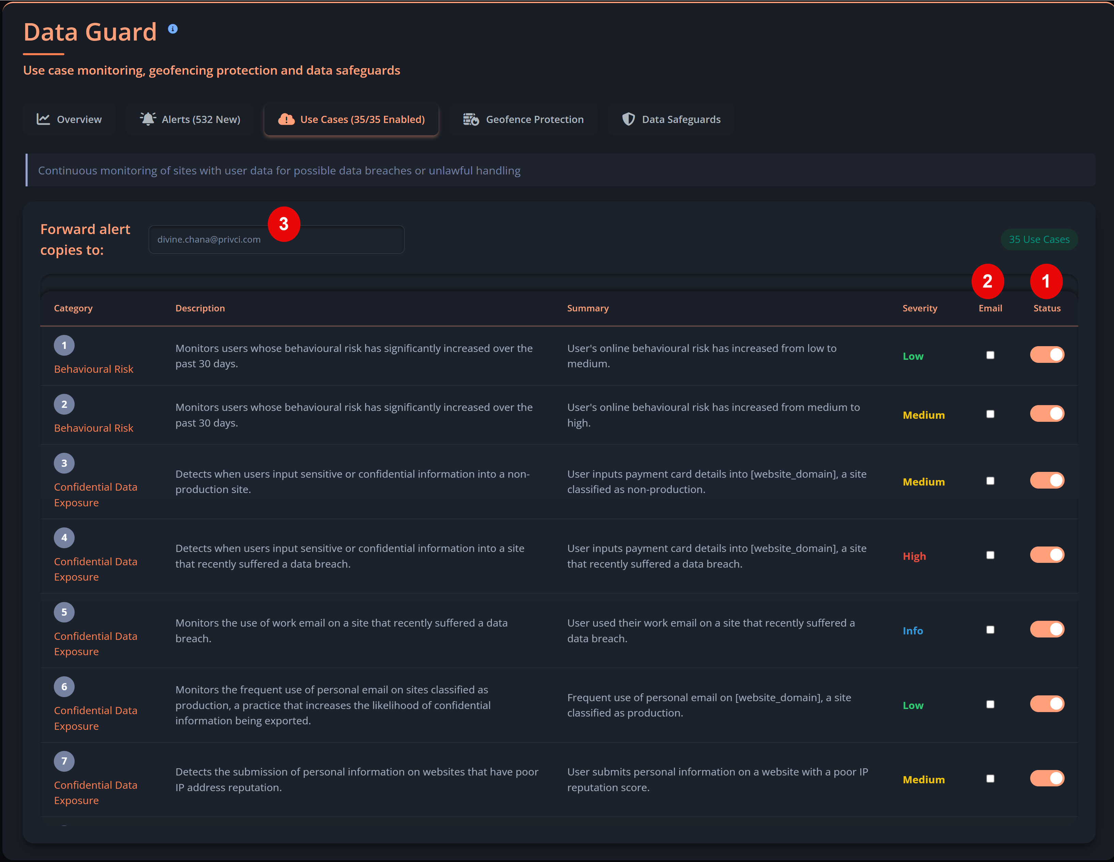1114x862 pixels.
Task: Click the bell icon on the Alerts tab
Action: 148,119
